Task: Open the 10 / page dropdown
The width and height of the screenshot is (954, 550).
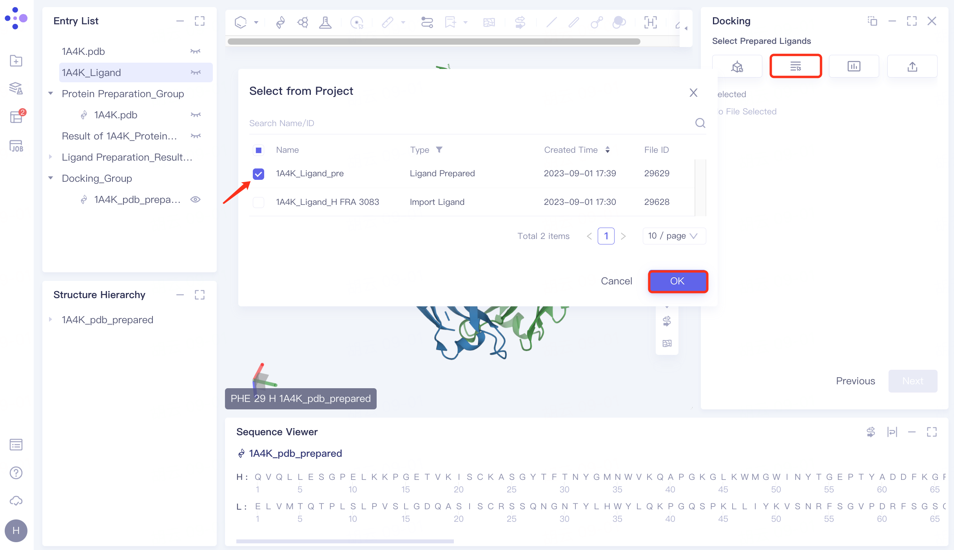Action: coord(674,236)
